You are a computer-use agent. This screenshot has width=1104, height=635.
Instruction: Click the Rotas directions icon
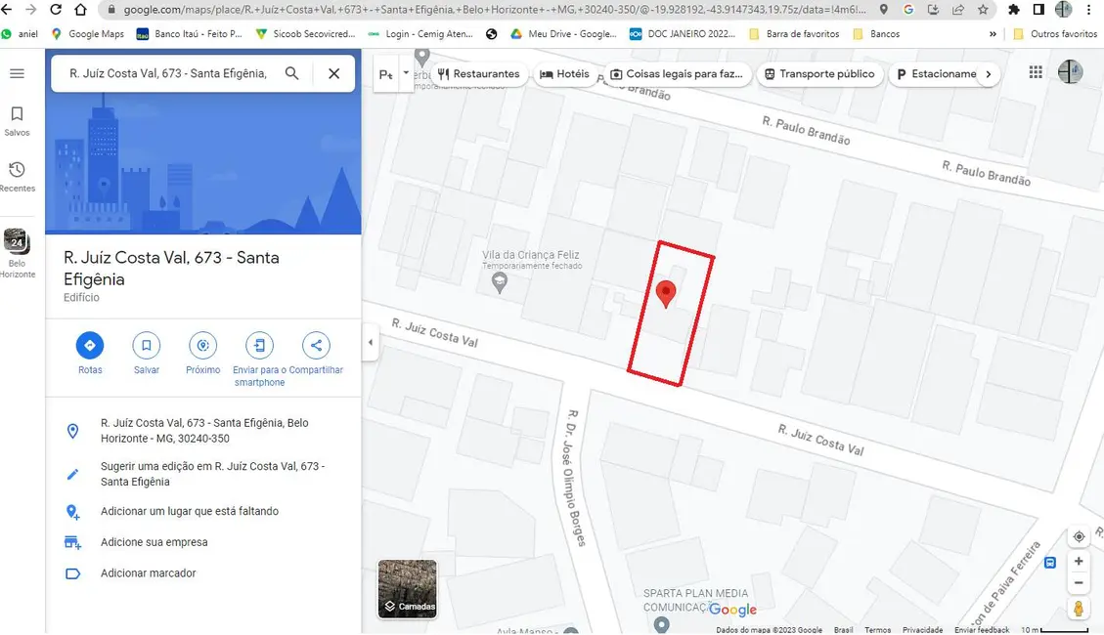(90, 346)
